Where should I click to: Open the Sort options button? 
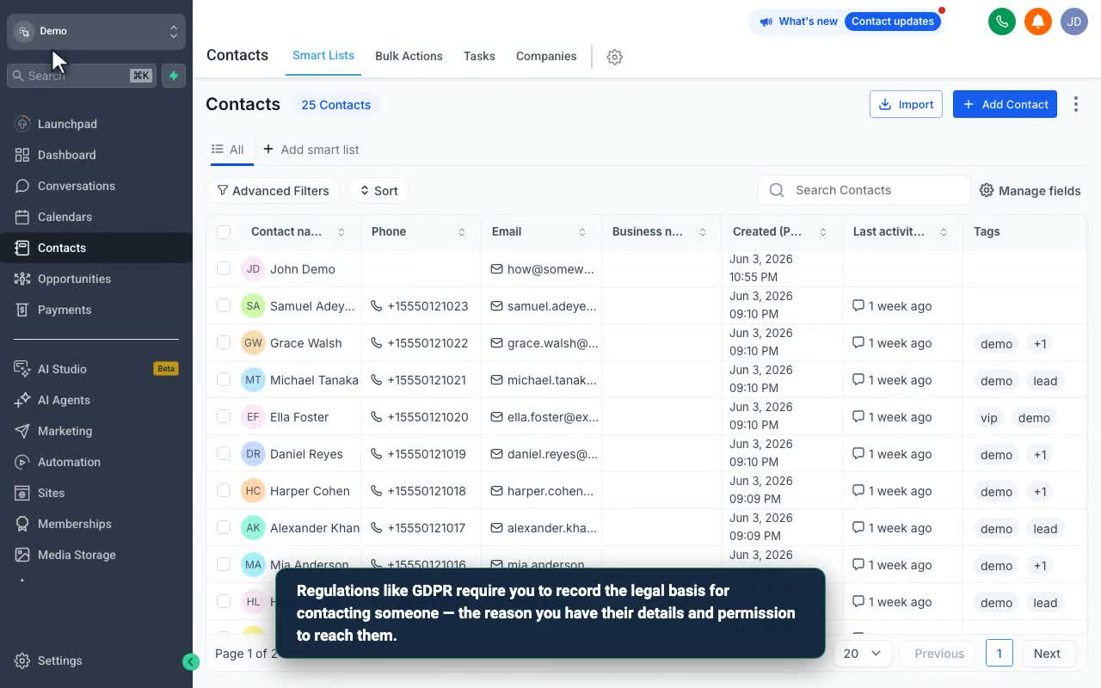pos(378,191)
